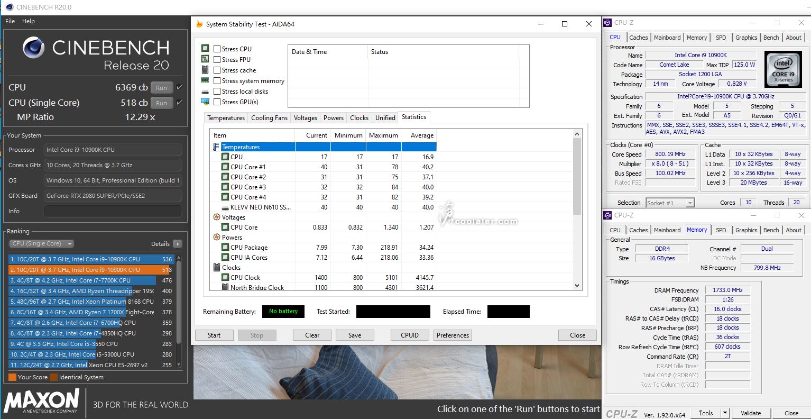Click the Stress CPU chip icon
The width and height of the screenshot is (811, 419).
tap(205, 49)
